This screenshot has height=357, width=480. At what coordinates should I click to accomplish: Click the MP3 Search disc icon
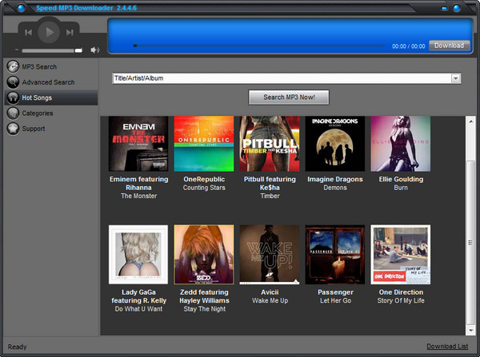13,66
